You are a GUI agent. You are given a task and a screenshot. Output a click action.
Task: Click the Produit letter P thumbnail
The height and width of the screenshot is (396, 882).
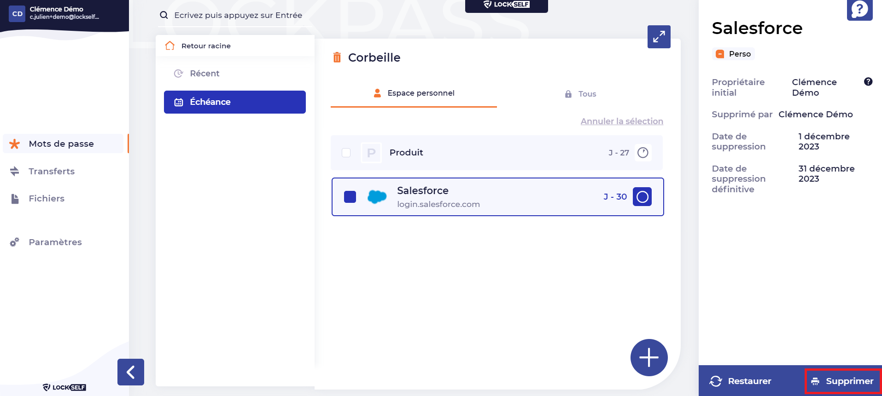(x=371, y=153)
